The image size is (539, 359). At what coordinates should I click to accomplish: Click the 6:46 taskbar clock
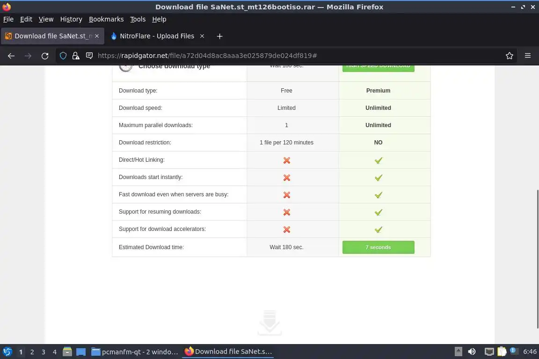[x=530, y=352]
